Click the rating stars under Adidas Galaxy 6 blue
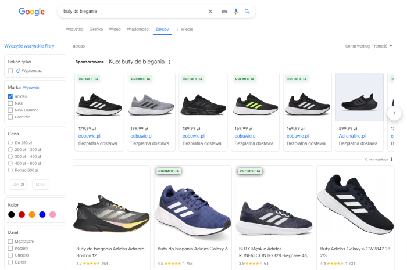 tap(173, 264)
